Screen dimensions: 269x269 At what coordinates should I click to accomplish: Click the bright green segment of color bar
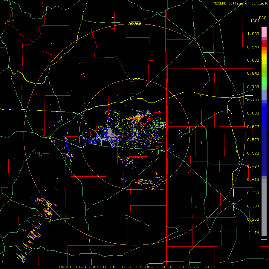[x=264, y=82]
